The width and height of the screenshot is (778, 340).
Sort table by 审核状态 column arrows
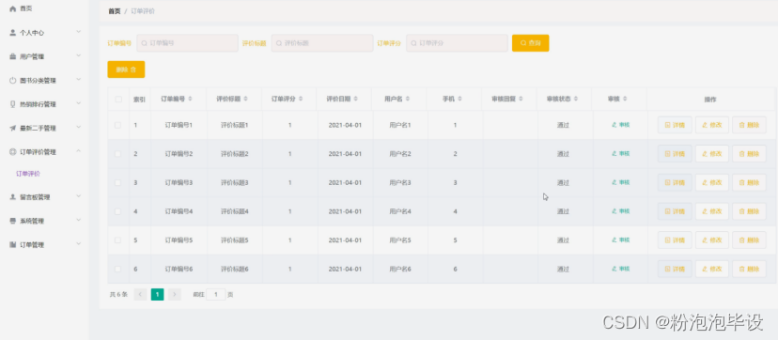576,100
